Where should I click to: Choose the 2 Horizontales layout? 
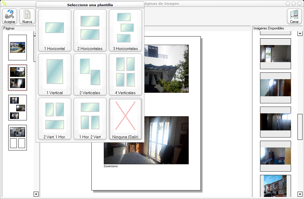click(90, 30)
